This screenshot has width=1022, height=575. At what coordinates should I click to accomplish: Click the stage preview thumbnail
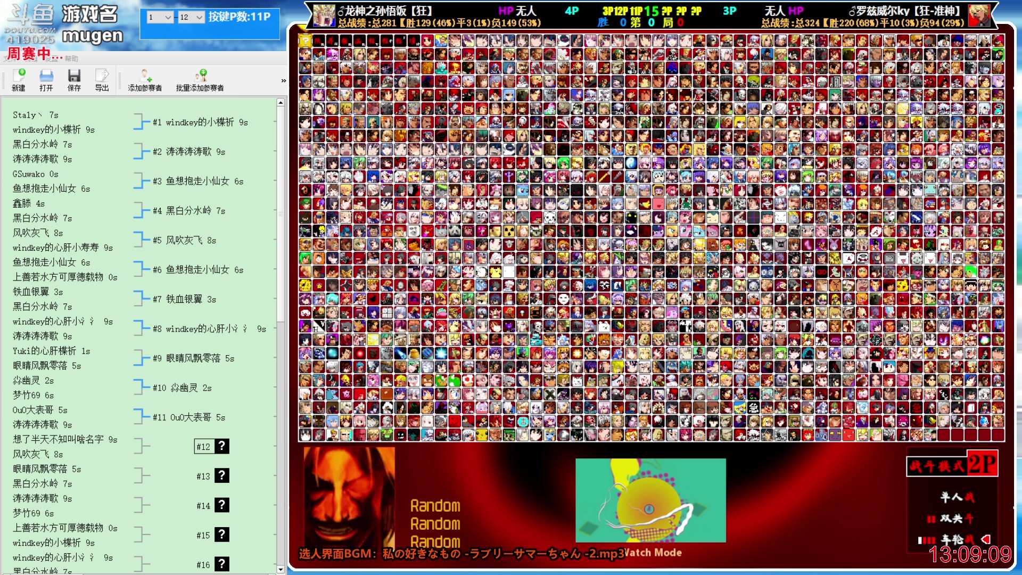coord(650,500)
